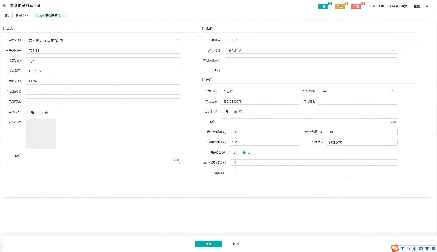The width and height of the screenshot is (437, 252).
Task: Focus the 告警金额A input field
Action: click(x=264, y=132)
